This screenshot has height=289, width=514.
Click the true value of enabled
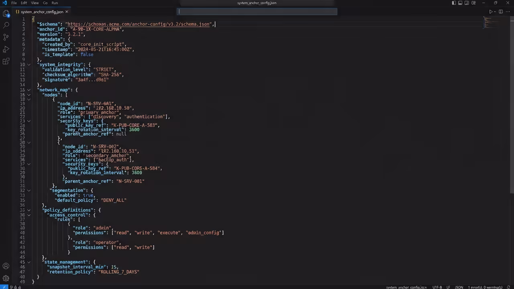pos(88,195)
